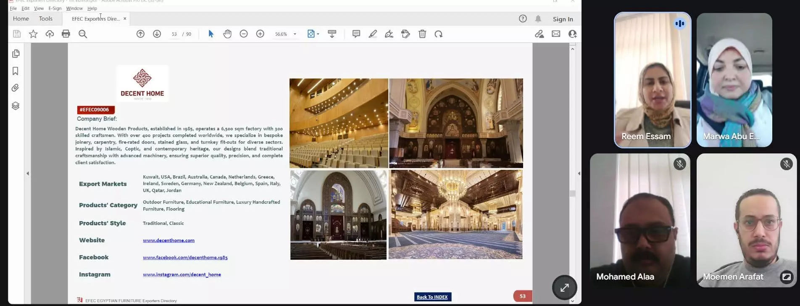Go to previous page with up arrow
The image size is (800, 306).
point(140,34)
